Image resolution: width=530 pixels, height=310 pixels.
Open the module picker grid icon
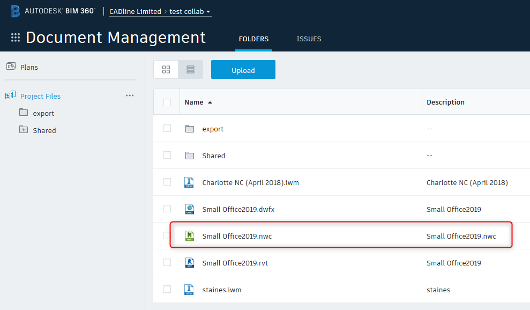tap(15, 38)
